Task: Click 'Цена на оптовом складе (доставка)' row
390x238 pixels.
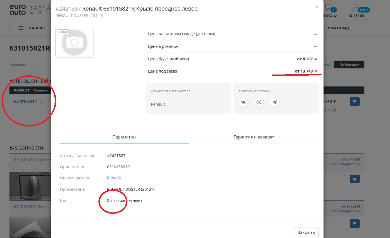Action: (x=233, y=34)
